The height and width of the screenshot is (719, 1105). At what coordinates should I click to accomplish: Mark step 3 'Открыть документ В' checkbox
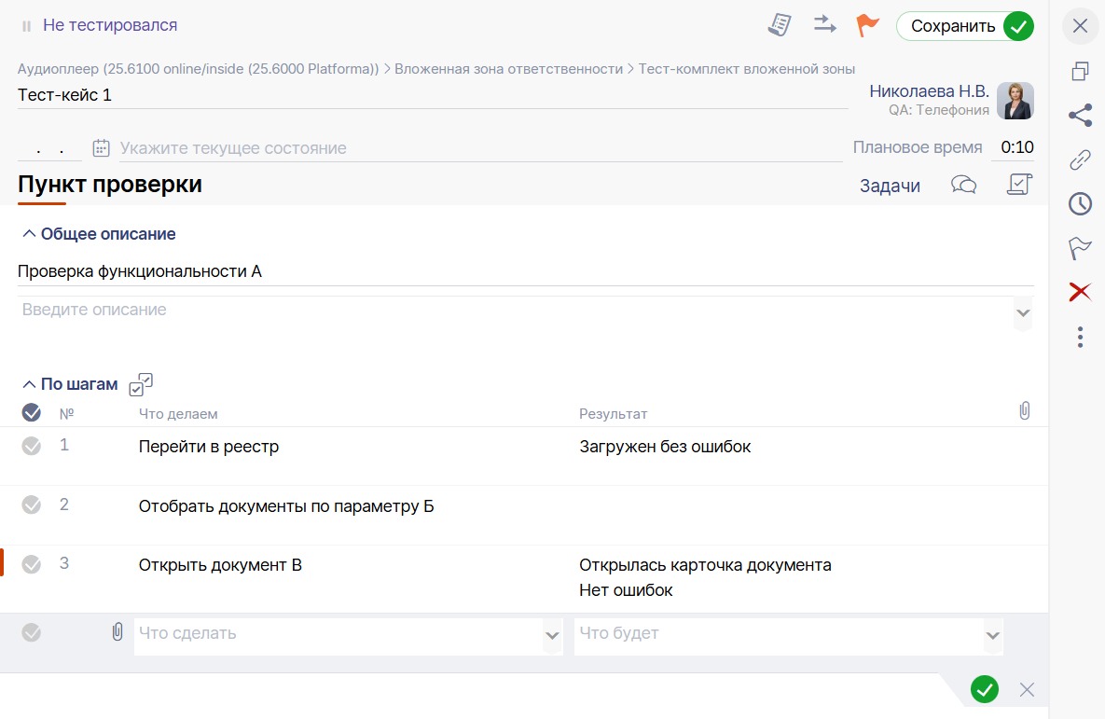tap(31, 564)
